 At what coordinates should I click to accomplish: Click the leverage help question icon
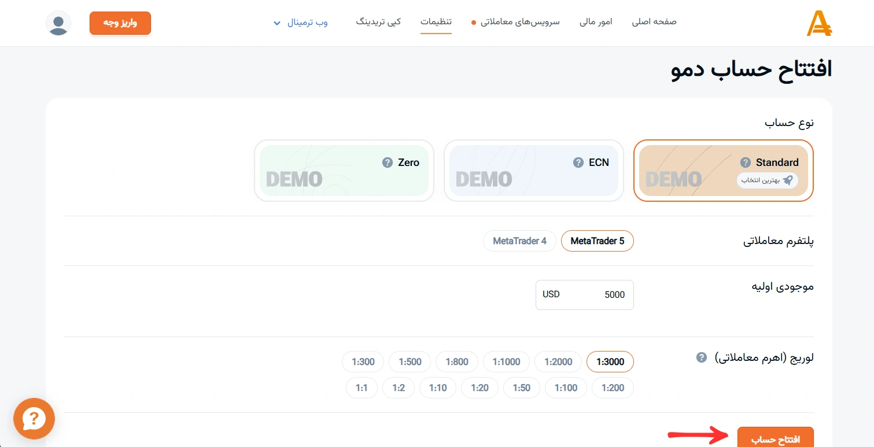pyautogui.click(x=701, y=357)
